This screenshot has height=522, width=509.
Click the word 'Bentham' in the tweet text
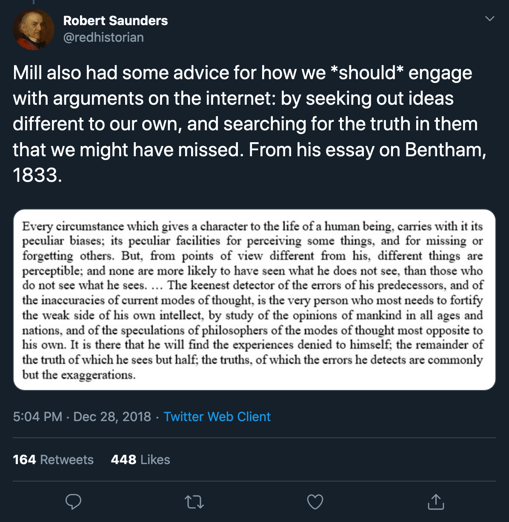[443, 150]
